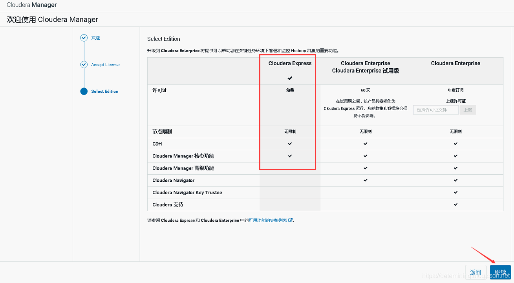The width and height of the screenshot is (514, 283).
Task: Click 高级功能 checkmark in trial column
Action: coord(366,168)
